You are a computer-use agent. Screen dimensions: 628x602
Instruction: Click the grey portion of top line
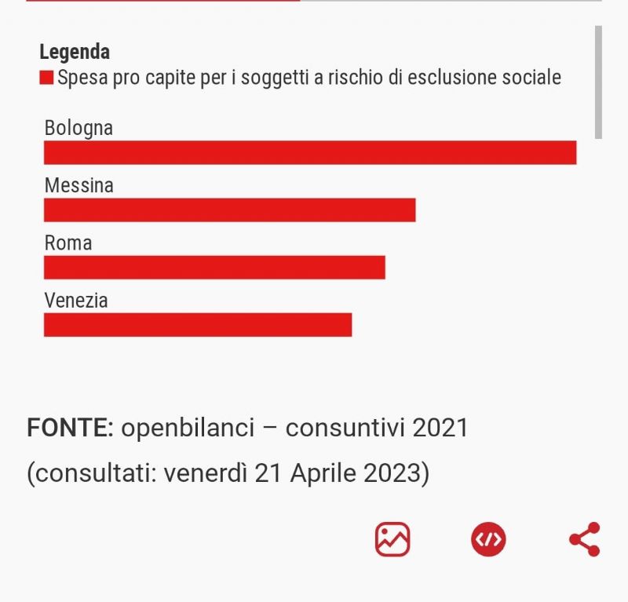click(451, 1)
